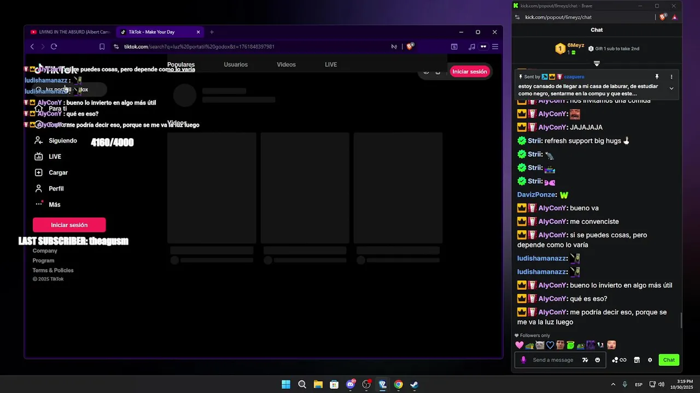
Task: Open the first loading video thumbnail
Action: 212,188
